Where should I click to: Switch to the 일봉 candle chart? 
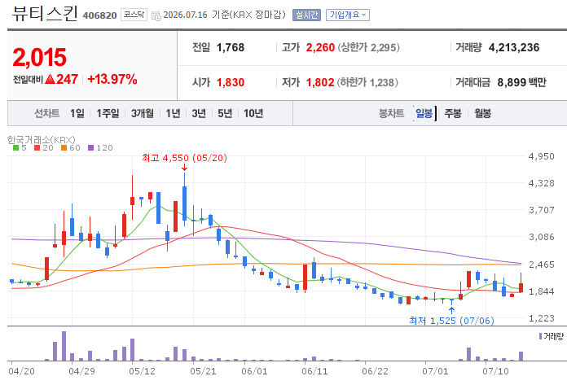[424, 113]
